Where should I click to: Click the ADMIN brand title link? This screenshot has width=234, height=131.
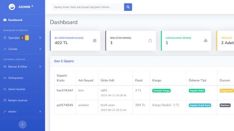[x=25, y=7]
